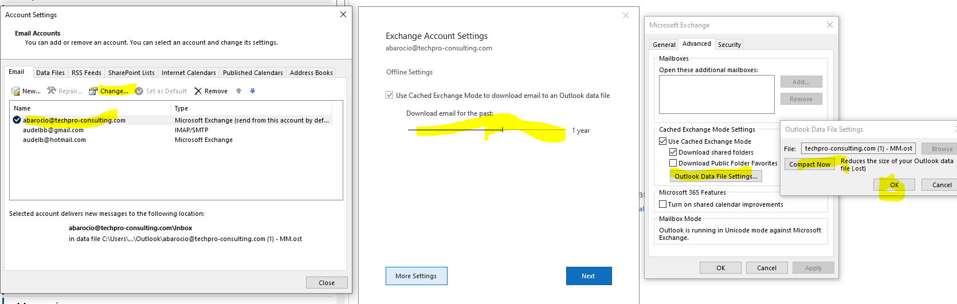The height and width of the screenshot is (304, 957).
Task: Click default account checkmark icon
Action: pos(17,120)
